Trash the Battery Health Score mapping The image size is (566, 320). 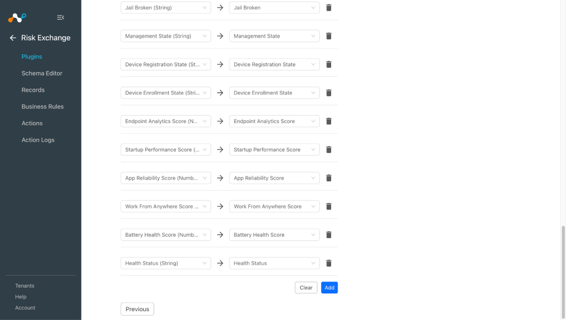(328, 235)
